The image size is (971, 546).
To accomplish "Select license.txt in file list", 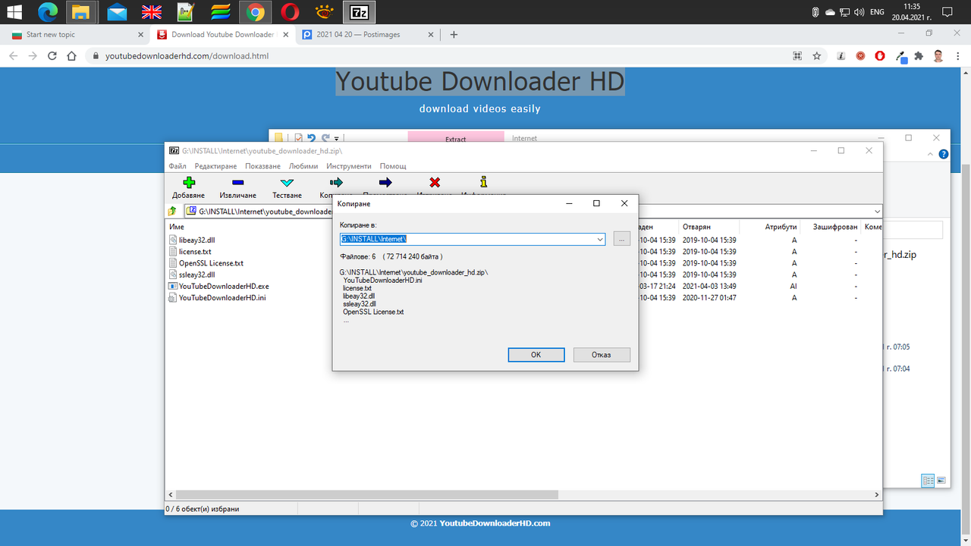I will click(x=195, y=251).
